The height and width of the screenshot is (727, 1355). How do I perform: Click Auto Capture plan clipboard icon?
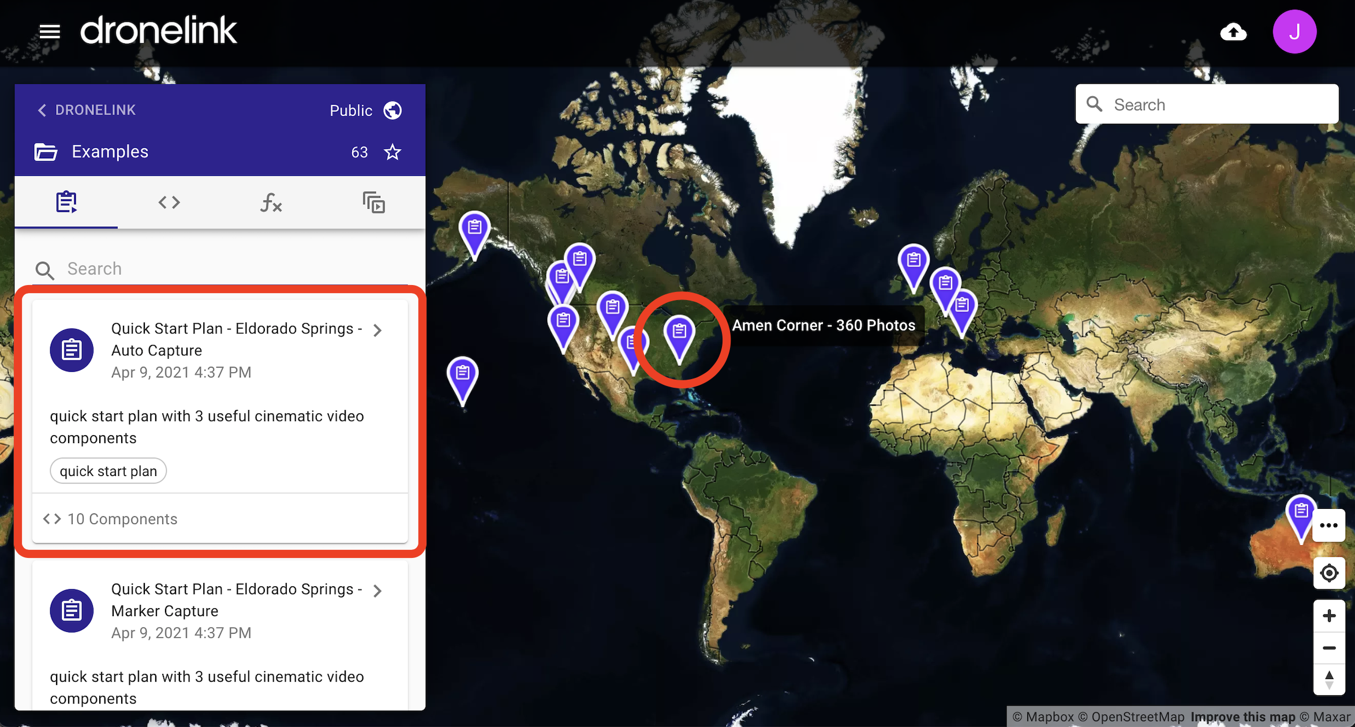[72, 350]
